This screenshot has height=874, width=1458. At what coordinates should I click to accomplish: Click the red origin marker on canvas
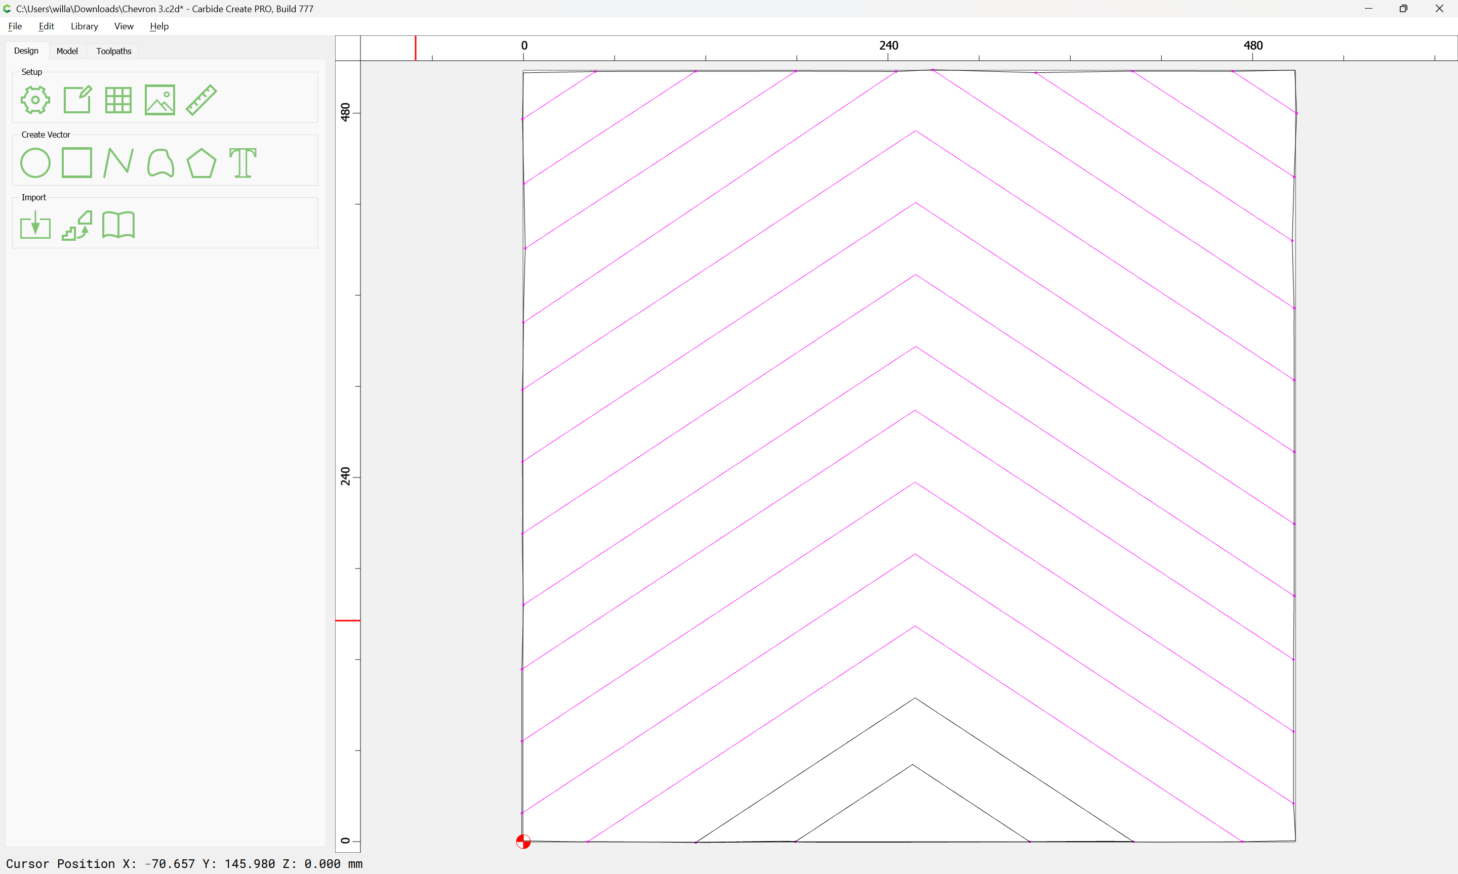[x=523, y=842]
